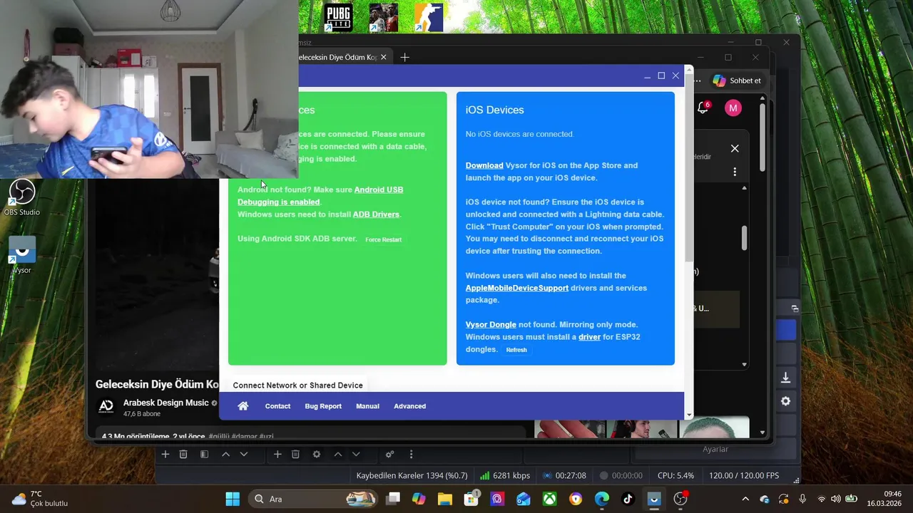Open the YouTube notifications bell

coord(703,108)
